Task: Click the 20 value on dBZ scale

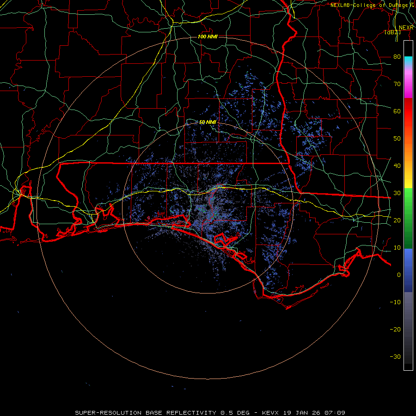Action: (x=397, y=220)
